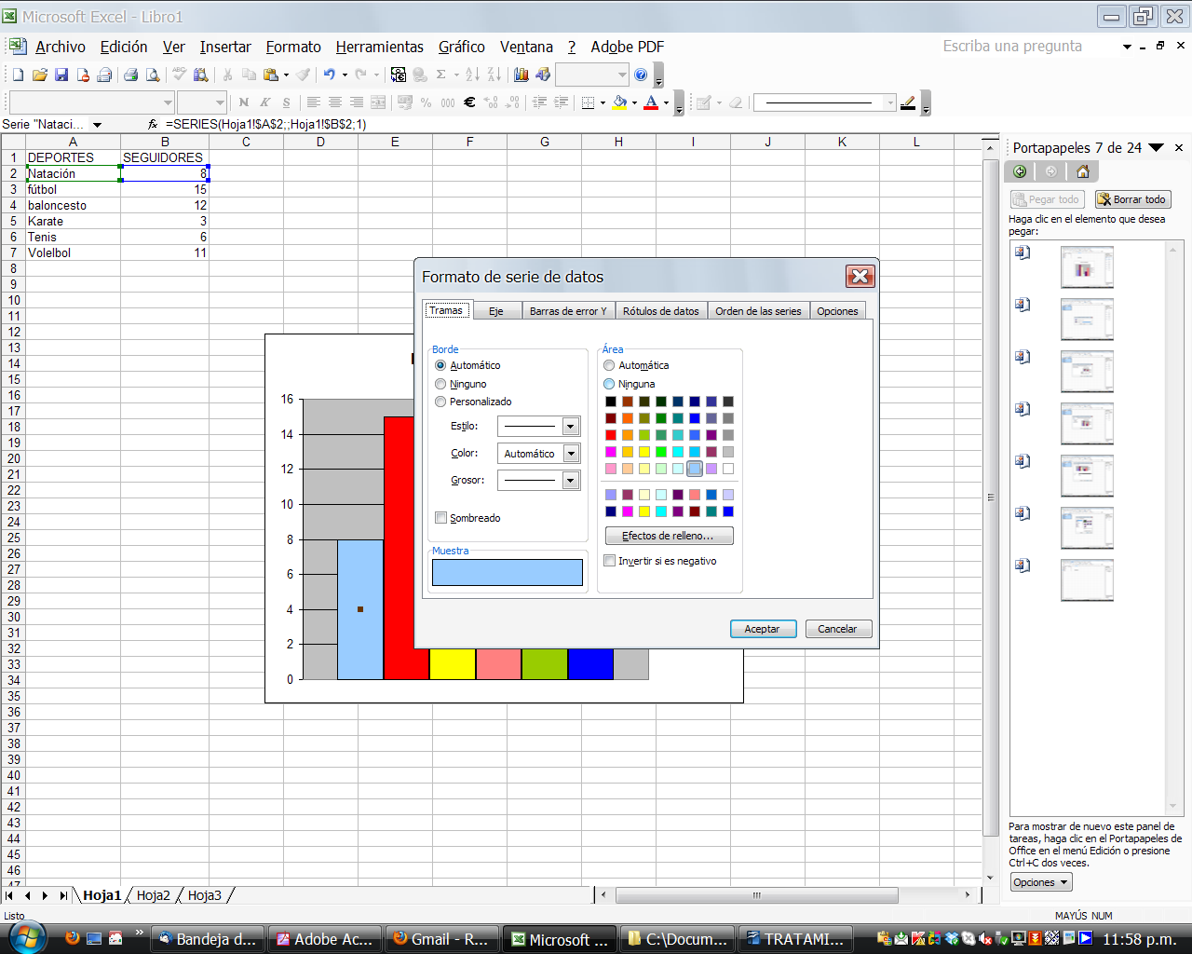This screenshot has width=1192, height=954.
Task: Select Borde Automático radio button
Action: pyautogui.click(x=440, y=365)
